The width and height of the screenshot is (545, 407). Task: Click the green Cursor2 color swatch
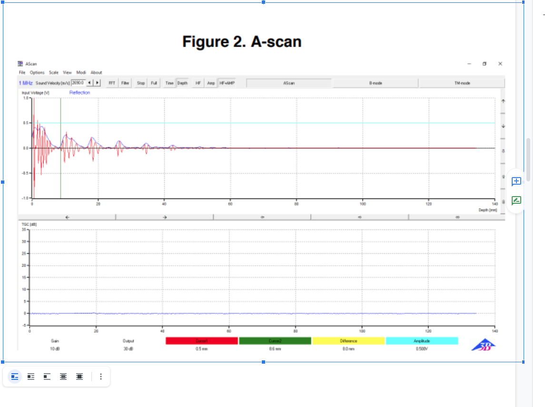275,340
